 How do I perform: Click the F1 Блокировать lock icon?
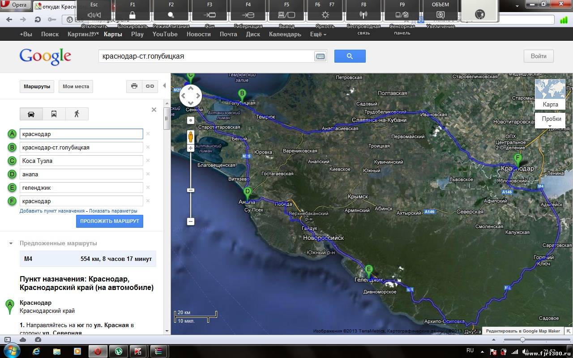tap(133, 15)
